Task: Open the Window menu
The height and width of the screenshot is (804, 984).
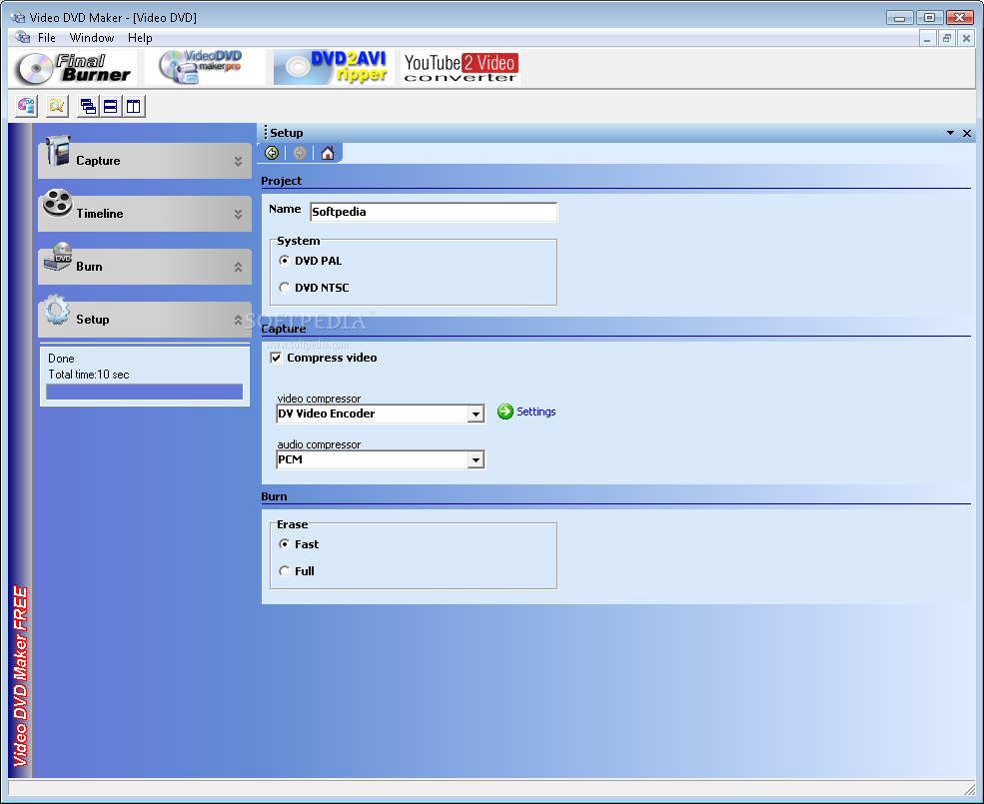Action: [x=92, y=38]
